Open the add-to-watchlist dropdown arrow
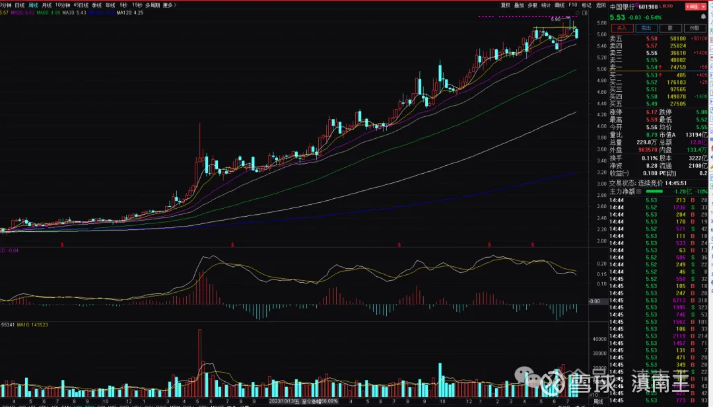This screenshot has width=713, height=407. [704, 7]
